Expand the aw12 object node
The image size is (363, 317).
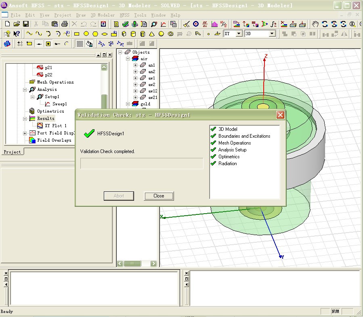pos(135,91)
